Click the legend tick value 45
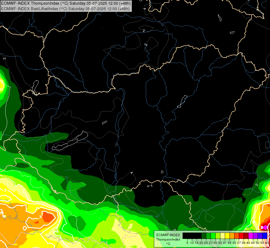 point(253,243)
